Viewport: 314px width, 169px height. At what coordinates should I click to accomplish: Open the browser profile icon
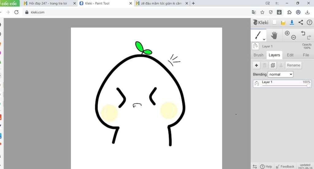tap(298, 12)
